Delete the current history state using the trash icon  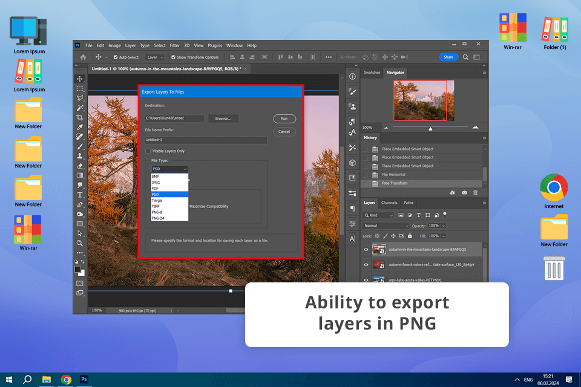click(x=475, y=192)
